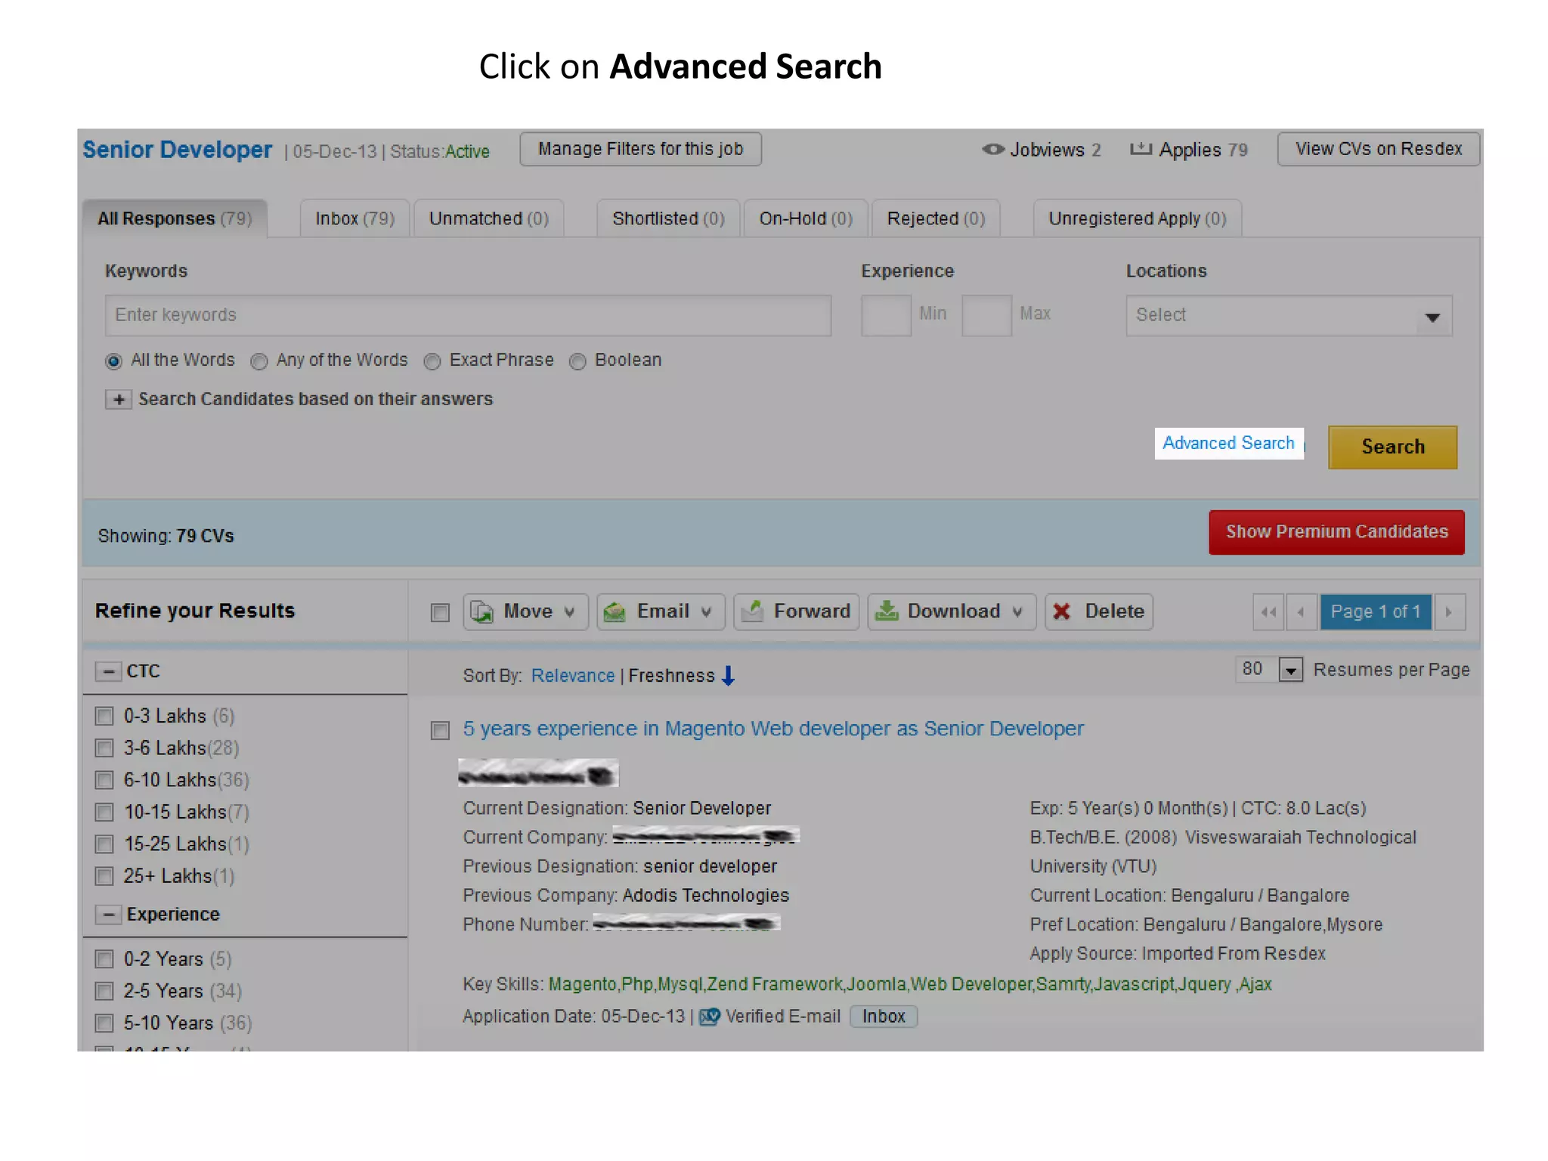This screenshot has height=1161, width=1548.
Task: Check the 10-15 Lakhs CTC filter
Action: click(104, 812)
